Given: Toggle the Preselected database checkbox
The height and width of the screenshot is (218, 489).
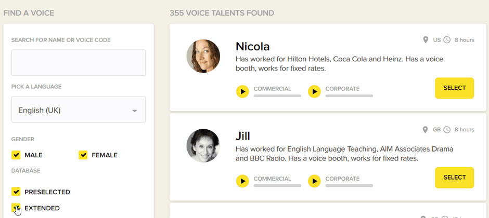Looking at the screenshot, I should tap(16, 192).
